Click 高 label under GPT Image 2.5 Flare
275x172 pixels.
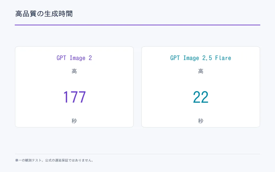pos(201,71)
